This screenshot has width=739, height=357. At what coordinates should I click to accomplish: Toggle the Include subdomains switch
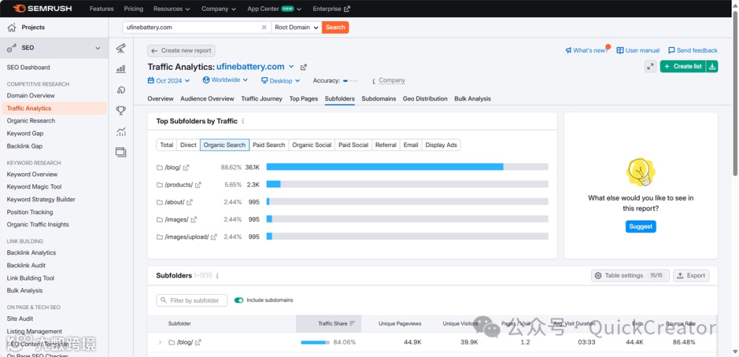239,300
